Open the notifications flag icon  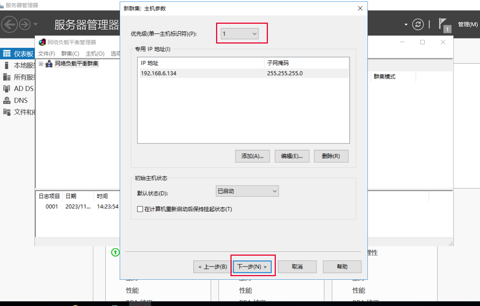443,24
